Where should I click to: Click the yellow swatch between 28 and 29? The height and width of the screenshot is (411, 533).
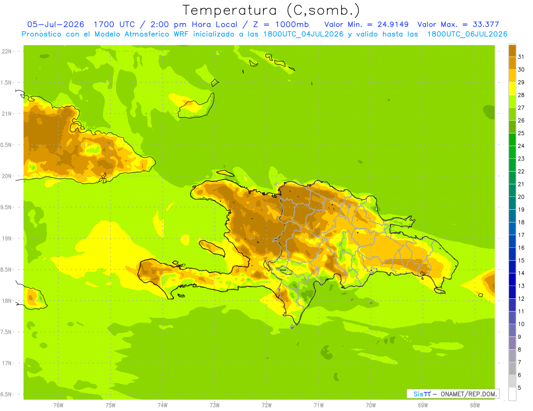point(512,89)
